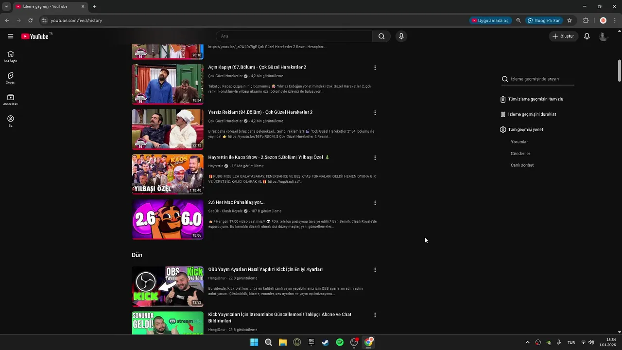Open Shorts in the sidebar
The image size is (622, 350).
pyautogui.click(x=10, y=78)
